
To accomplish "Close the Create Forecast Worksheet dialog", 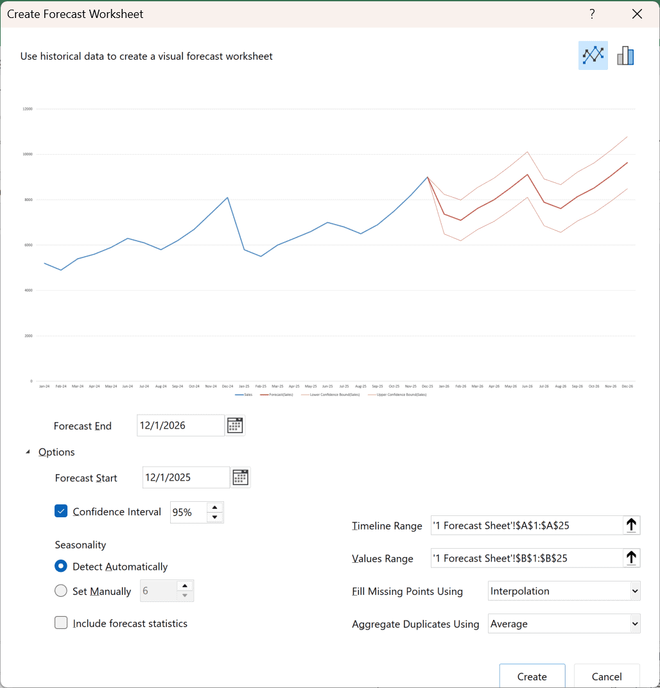I will pyautogui.click(x=637, y=14).
